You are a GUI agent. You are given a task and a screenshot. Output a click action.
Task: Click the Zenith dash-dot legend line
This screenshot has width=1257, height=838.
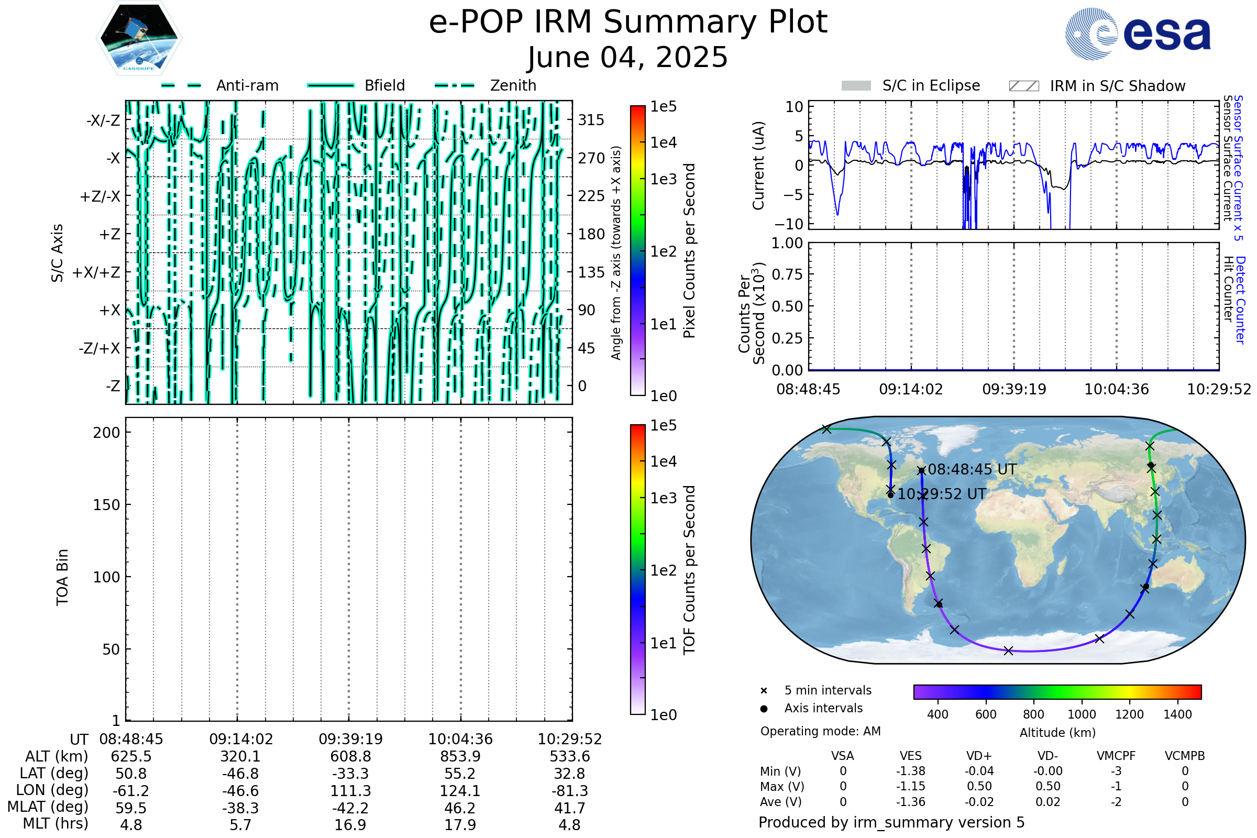click(455, 85)
